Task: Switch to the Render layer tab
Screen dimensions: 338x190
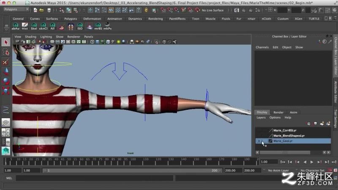Action: tap(278, 112)
